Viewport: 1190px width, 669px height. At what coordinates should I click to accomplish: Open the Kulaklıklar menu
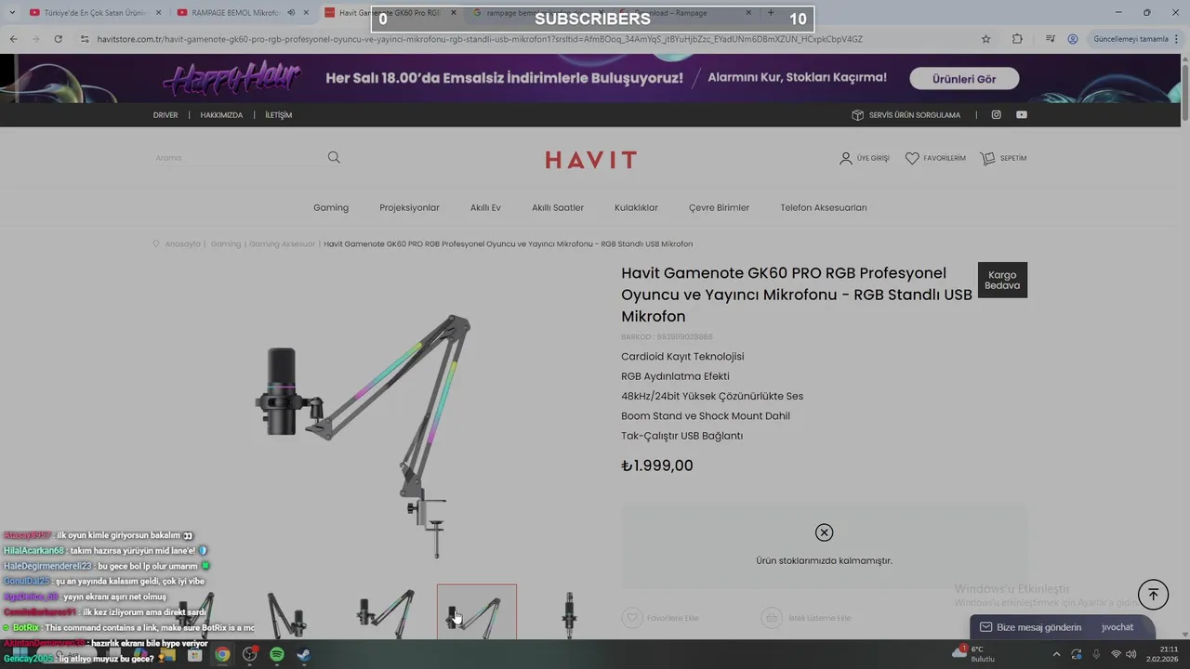[636, 207]
